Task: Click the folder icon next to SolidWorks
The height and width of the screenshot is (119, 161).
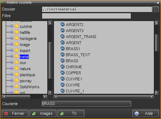Action: click(x=16, y=87)
